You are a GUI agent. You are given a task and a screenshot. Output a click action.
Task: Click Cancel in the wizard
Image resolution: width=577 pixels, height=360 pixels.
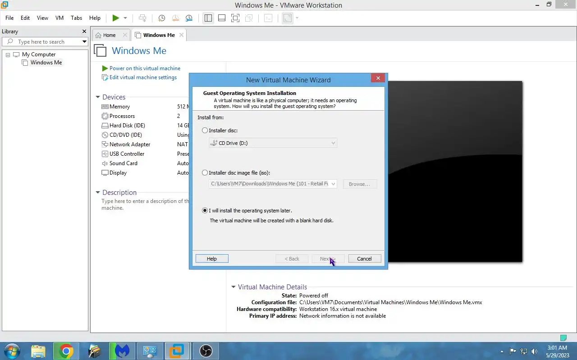point(365,259)
